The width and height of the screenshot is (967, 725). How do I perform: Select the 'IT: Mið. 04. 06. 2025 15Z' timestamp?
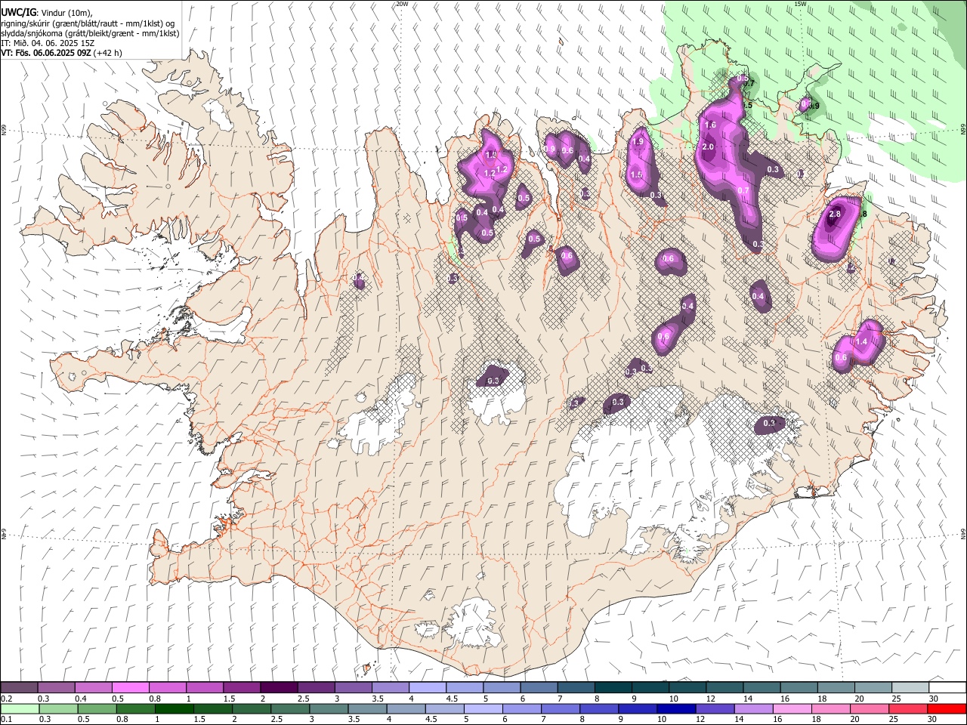point(48,43)
